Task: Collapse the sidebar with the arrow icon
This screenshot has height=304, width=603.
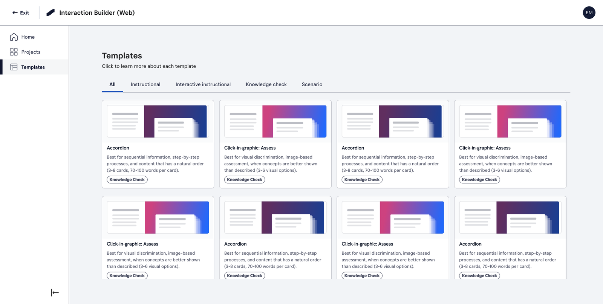Action: pyautogui.click(x=55, y=293)
